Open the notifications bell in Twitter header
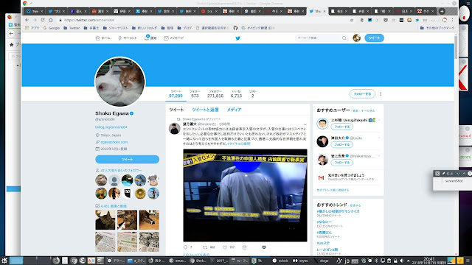Screen dimensions: 472x265 coord(150,38)
